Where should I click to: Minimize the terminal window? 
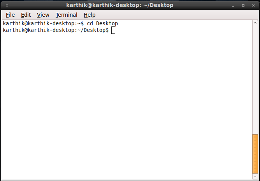click(234, 5)
